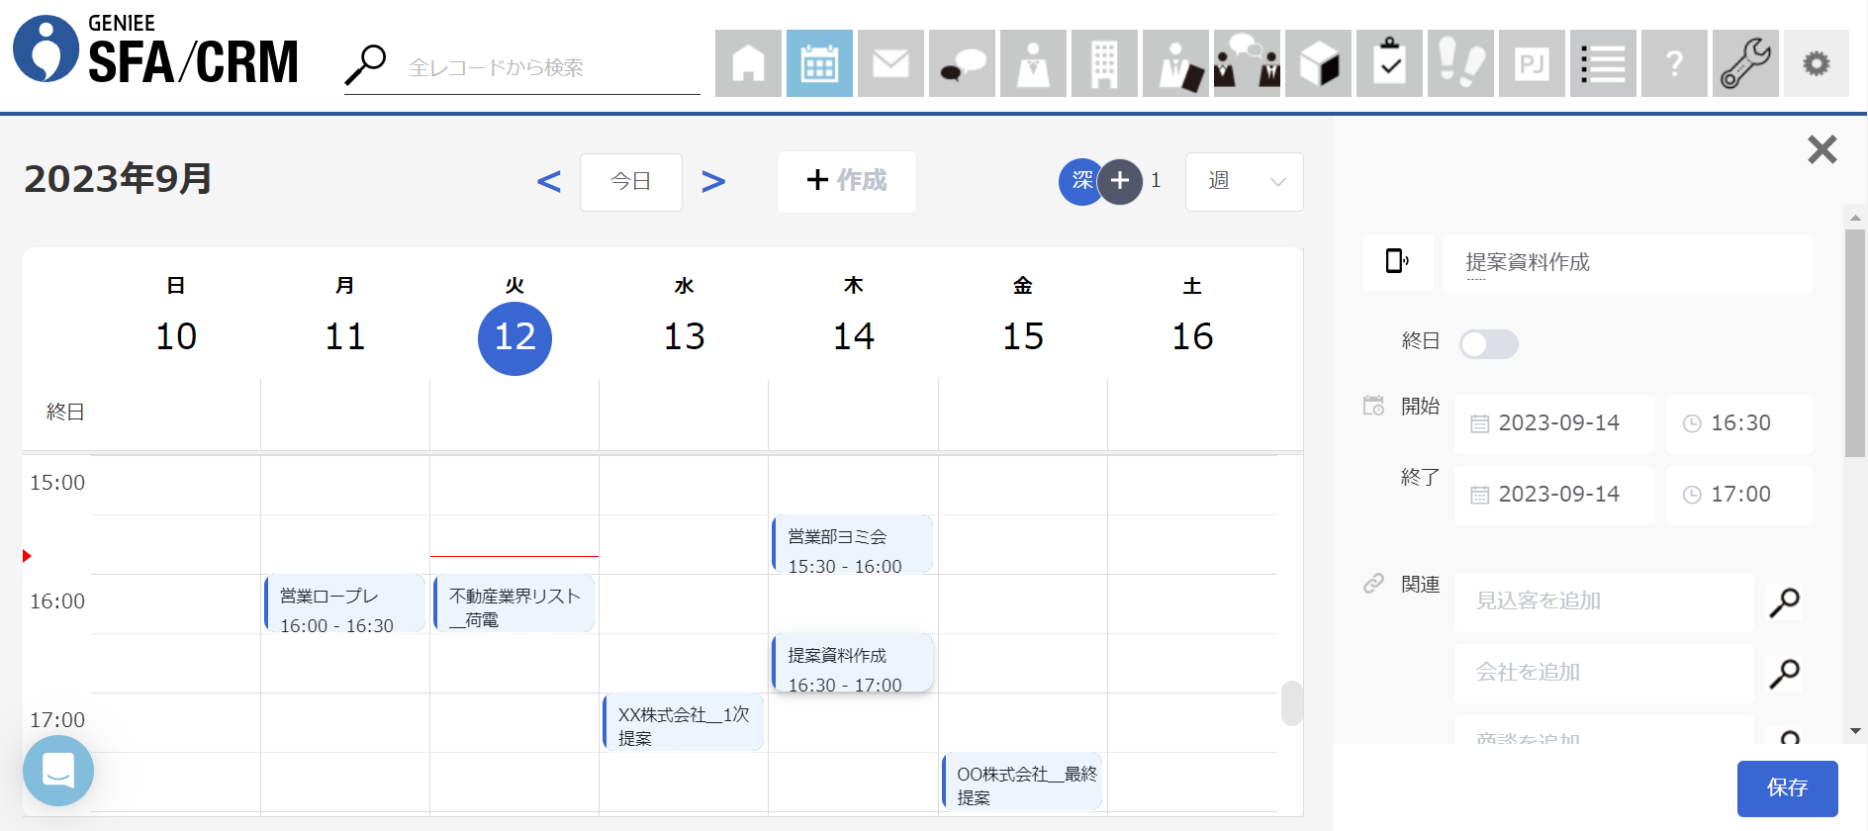Select Tuesday 12 in week header
Viewport: 1868px width, 831px height.
(514, 337)
